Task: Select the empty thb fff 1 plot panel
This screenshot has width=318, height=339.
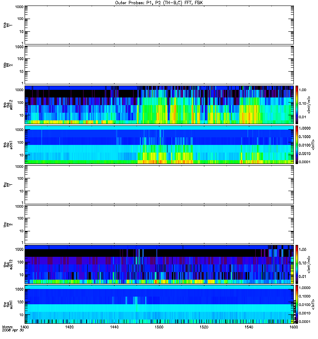Action: (x=159, y=25)
